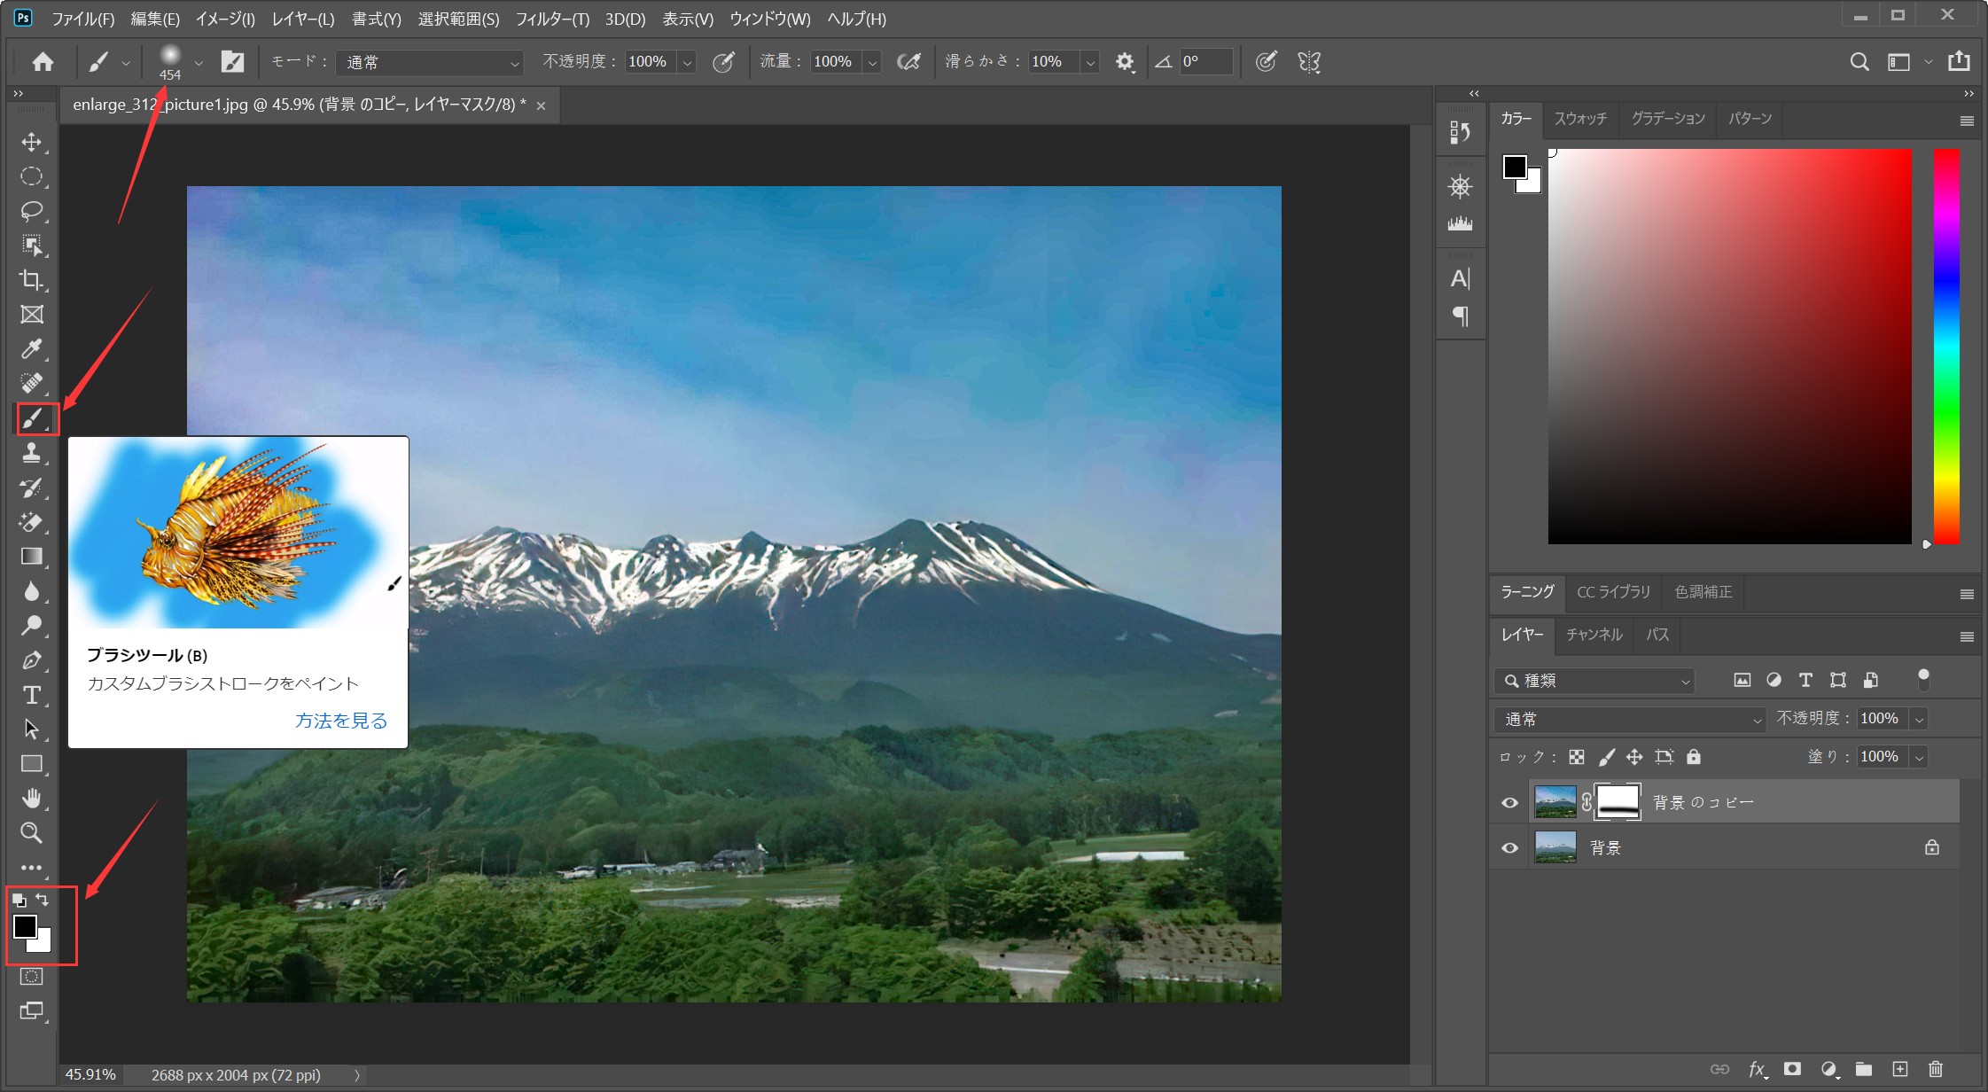Viewport: 1988px width, 1092px height.
Task: Select the Clone Stamp tool
Action: point(31,453)
